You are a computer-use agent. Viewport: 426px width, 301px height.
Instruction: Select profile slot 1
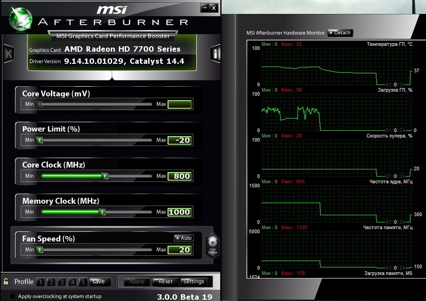pyautogui.click(x=41, y=282)
